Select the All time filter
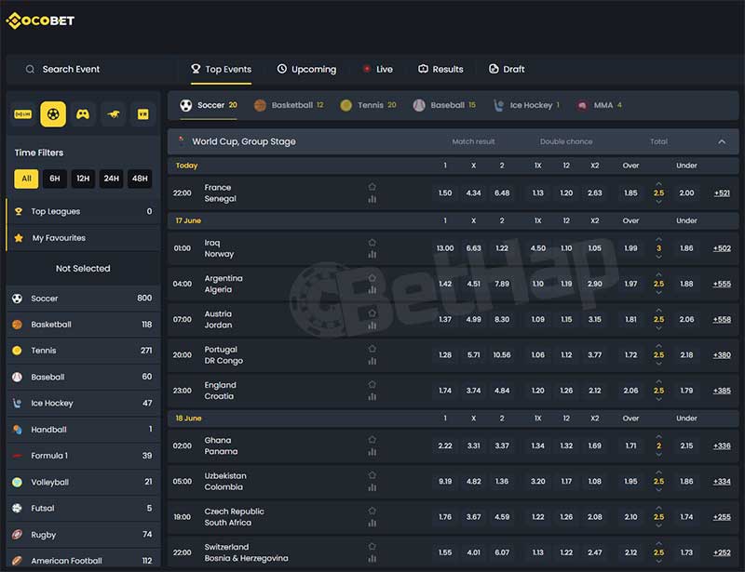 (26, 179)
